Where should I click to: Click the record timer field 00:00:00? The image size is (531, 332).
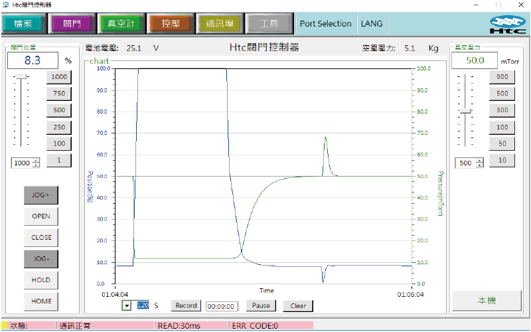(222, 306)
